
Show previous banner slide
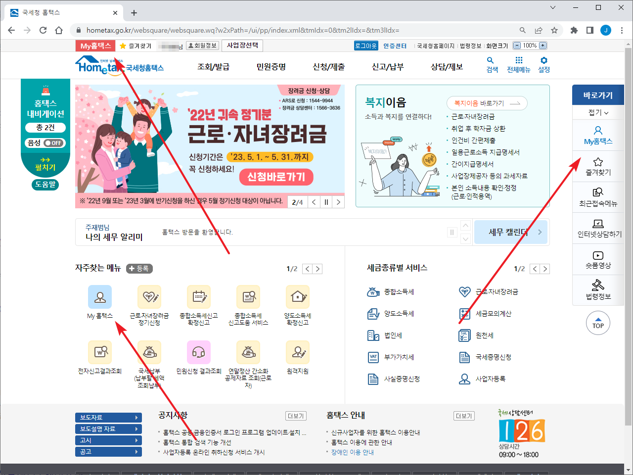(x=314, y=202)
